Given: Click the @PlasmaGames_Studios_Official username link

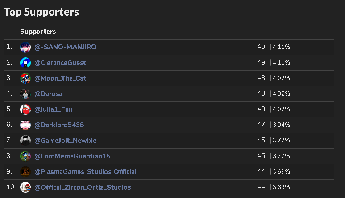Looking at the screenshot, I should pyautogui.click(x=85, y=172).
